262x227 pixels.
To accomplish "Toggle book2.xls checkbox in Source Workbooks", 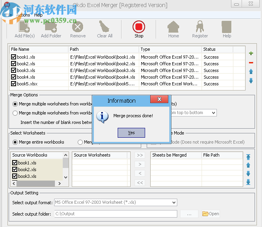I will coord(15,169).
